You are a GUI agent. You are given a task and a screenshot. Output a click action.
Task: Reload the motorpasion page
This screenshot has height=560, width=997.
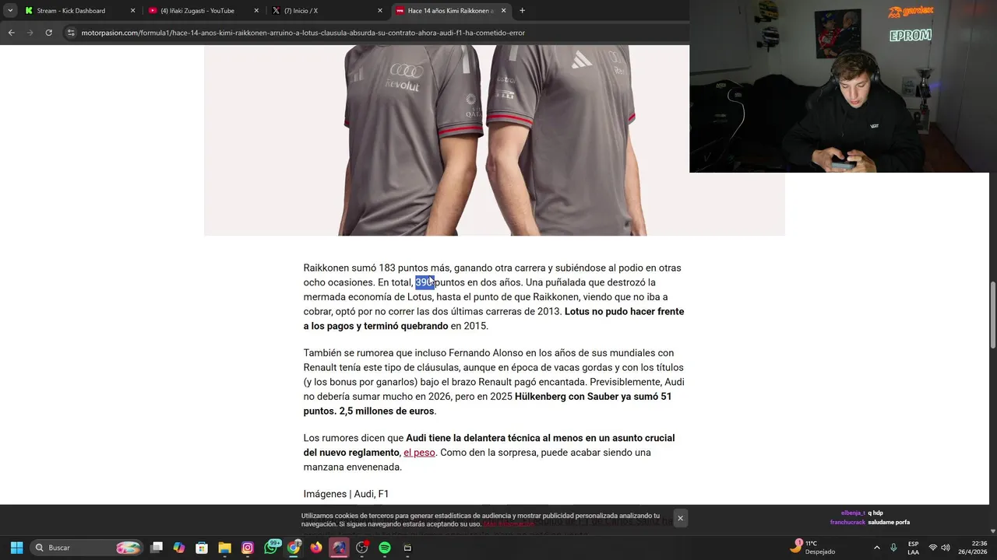click(48, 33)
